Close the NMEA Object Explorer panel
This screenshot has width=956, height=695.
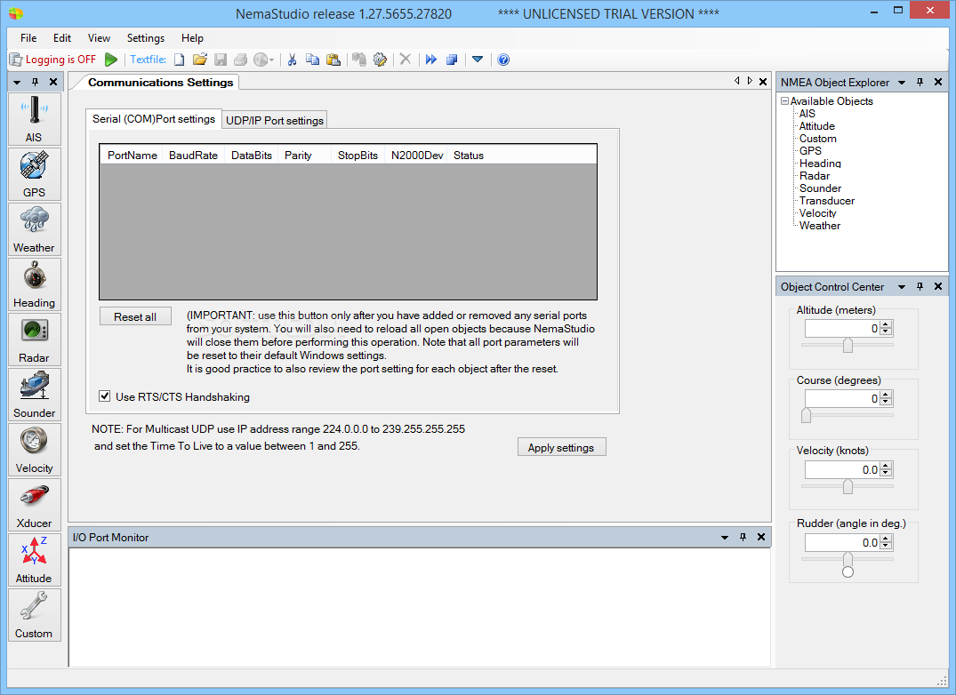pyautogui.click(x=938, y=82)
